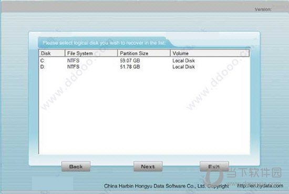Image resolution: width=289 pixels, height=194 pixels.
Task: Click Local Disk in the C: row
Action: (183, 61)
